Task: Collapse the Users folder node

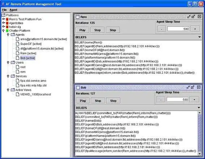Action: tap(8, 63)
